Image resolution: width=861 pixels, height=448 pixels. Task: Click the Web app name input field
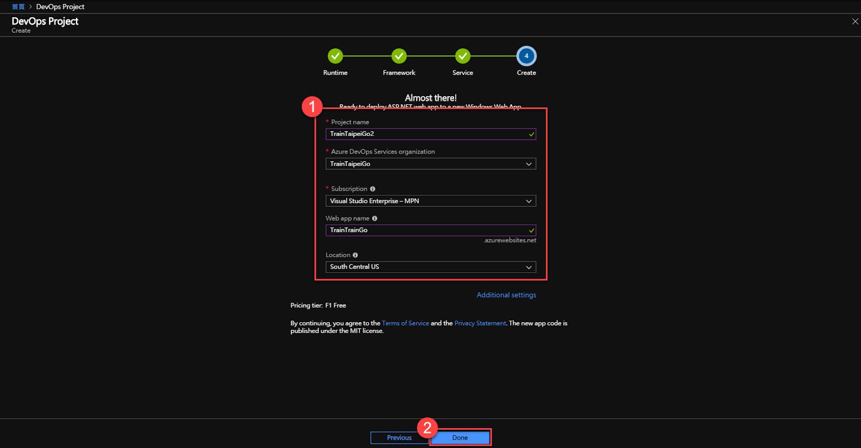(x=430, y=230)
